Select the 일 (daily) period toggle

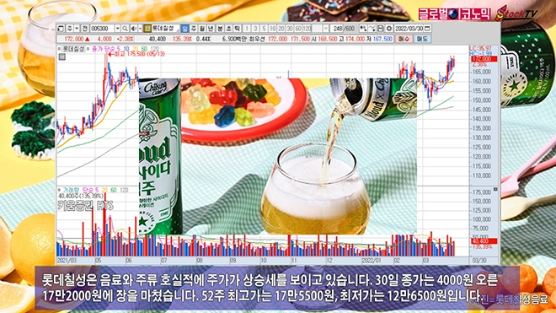point(184,29)
